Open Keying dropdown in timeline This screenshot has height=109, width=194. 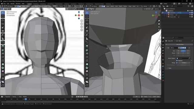[15, 97]
